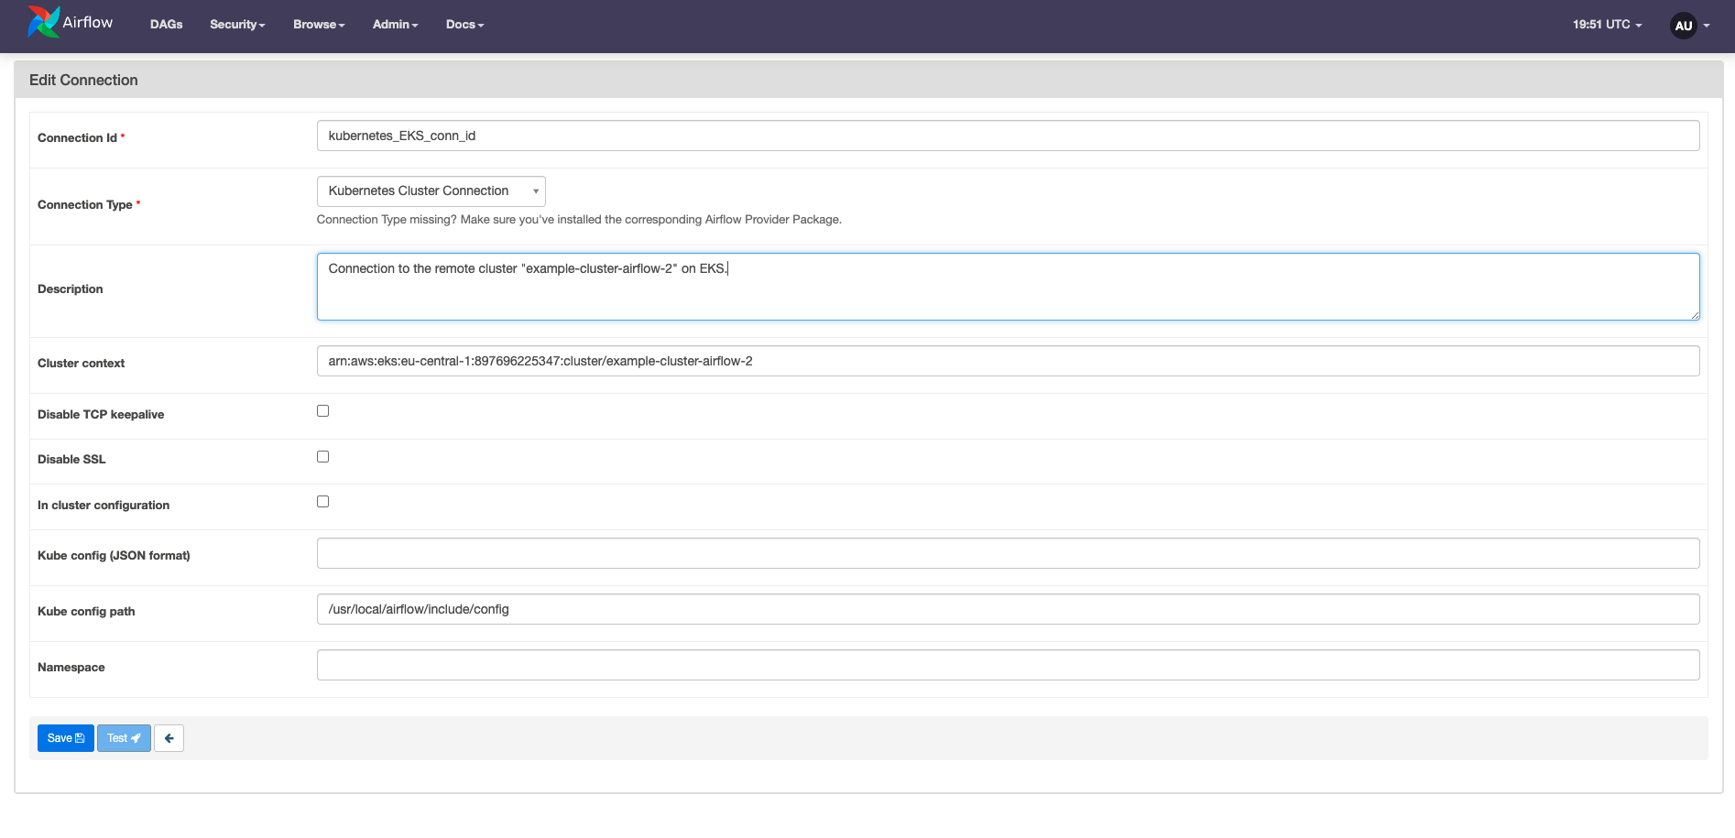Open the Security menu

pyautogui.click(x=236, y=25)
